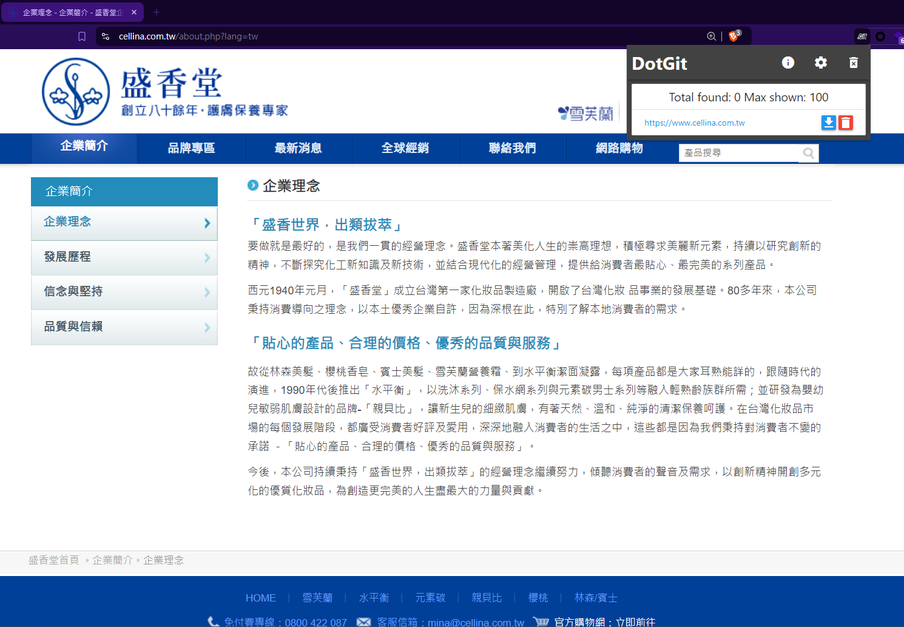The height and width of the screenshot is (627, 904).
Task: Click 立即前往 official shop link
Action: 635,622
